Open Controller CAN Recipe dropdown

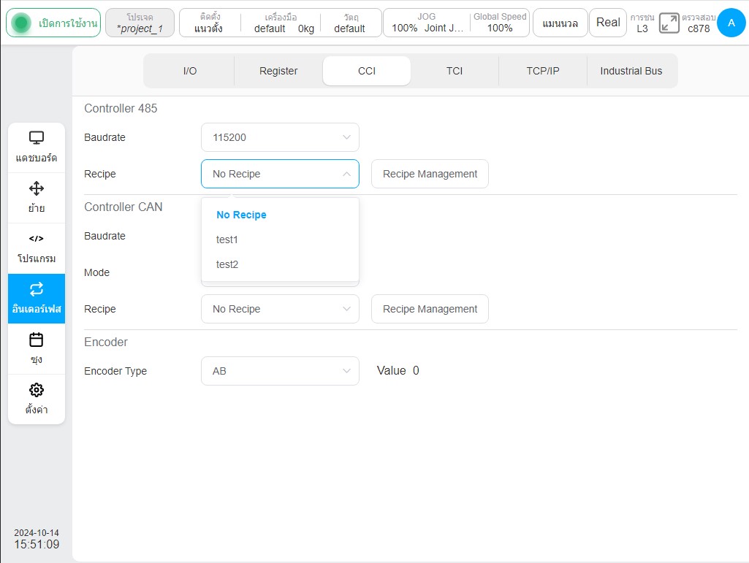point(280,309)
